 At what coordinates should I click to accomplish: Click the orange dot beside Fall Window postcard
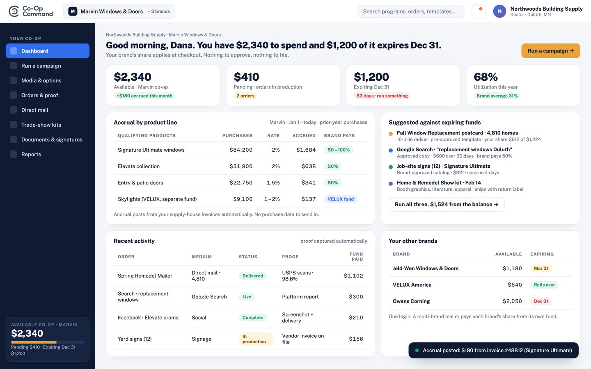click(x=391, y=134)
